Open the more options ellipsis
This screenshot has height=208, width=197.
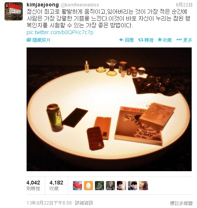(179, 39)
